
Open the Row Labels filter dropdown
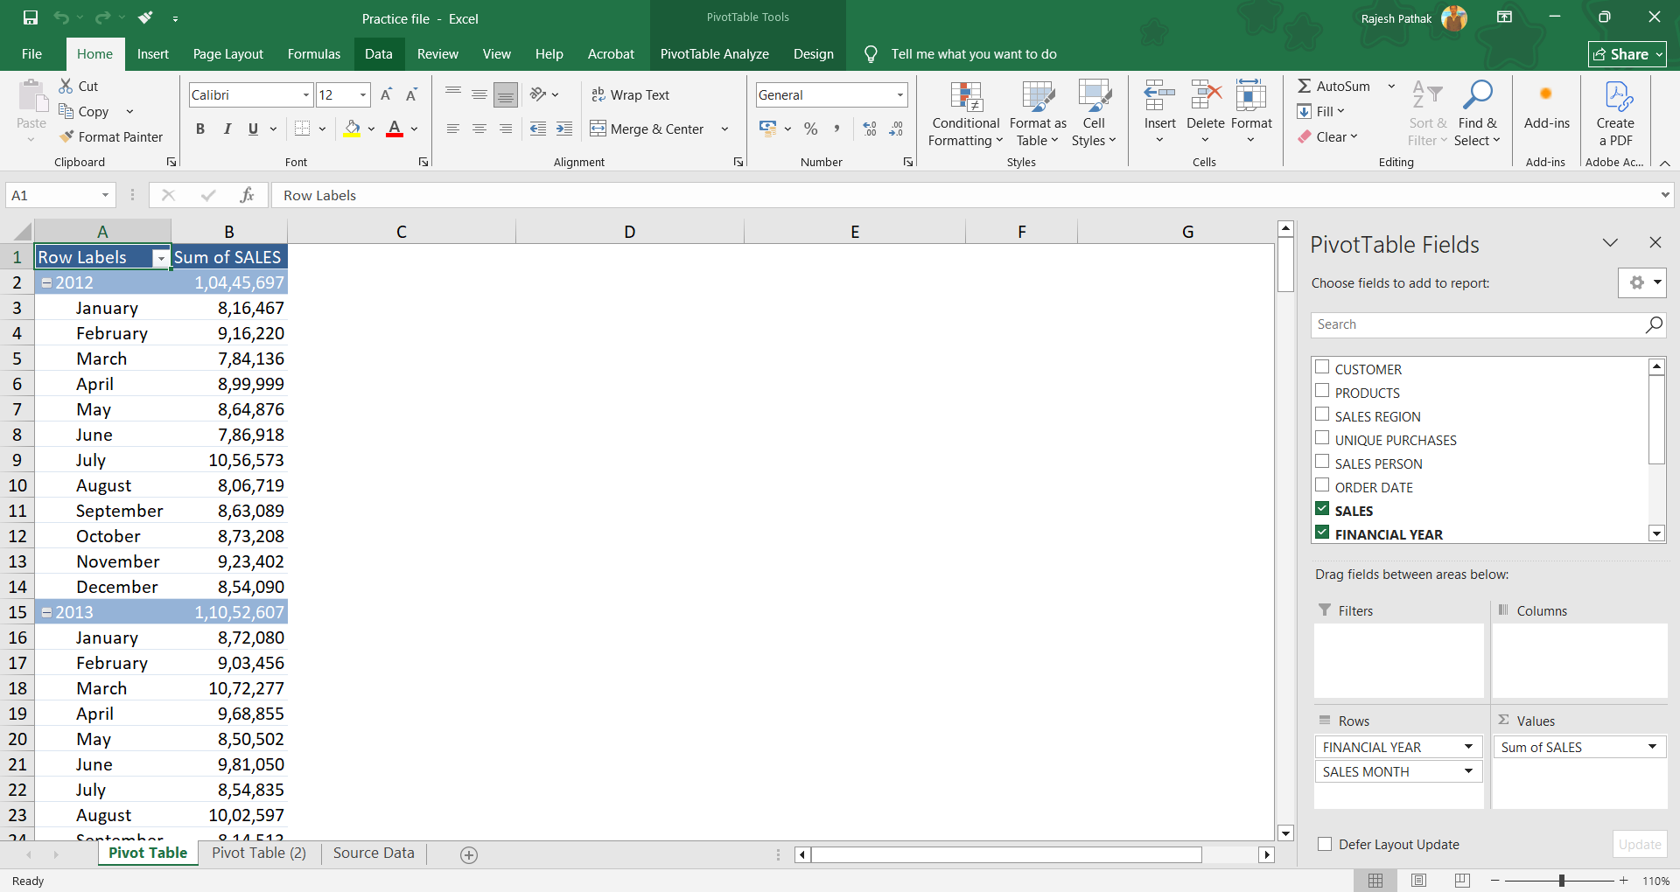tap(161, 258)
